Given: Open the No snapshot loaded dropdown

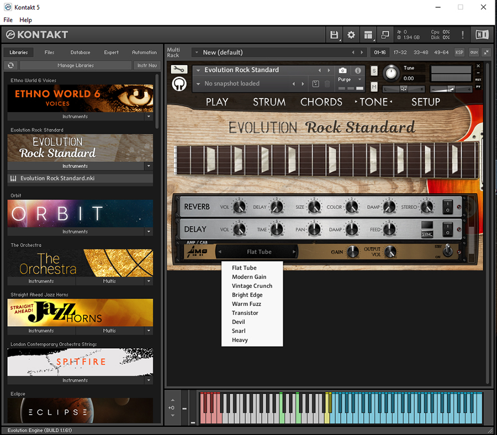Looking at the screenshot, I should click(x=198, y=84).
